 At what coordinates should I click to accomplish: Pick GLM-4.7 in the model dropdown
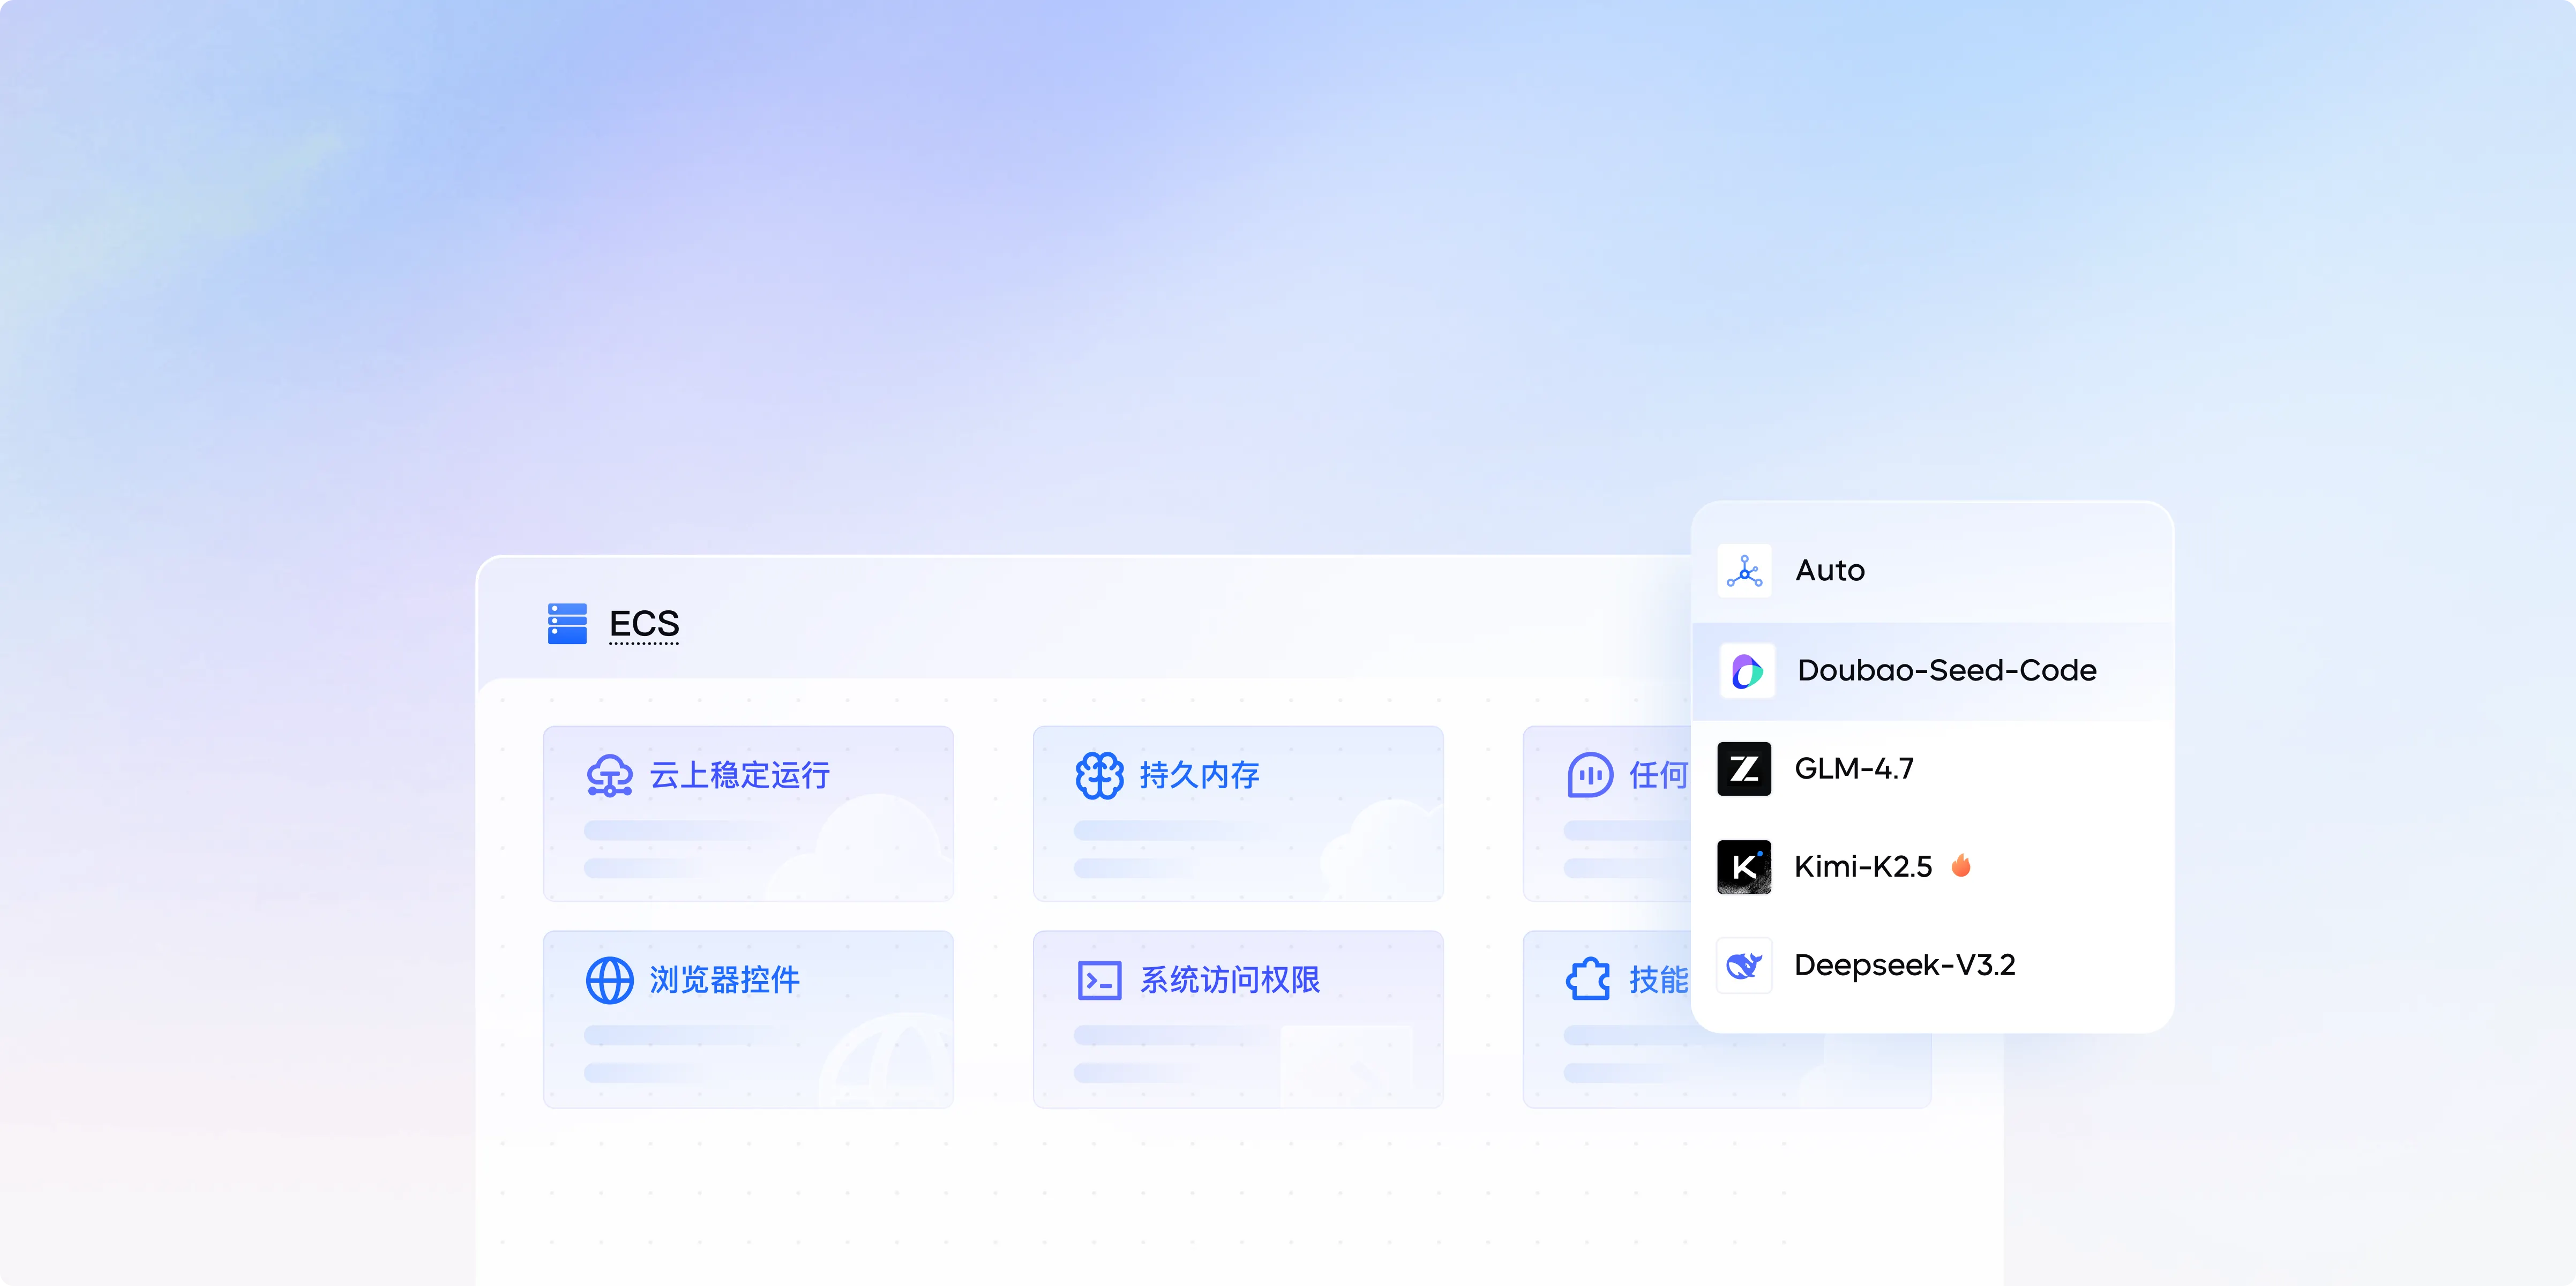(1854, 769)
